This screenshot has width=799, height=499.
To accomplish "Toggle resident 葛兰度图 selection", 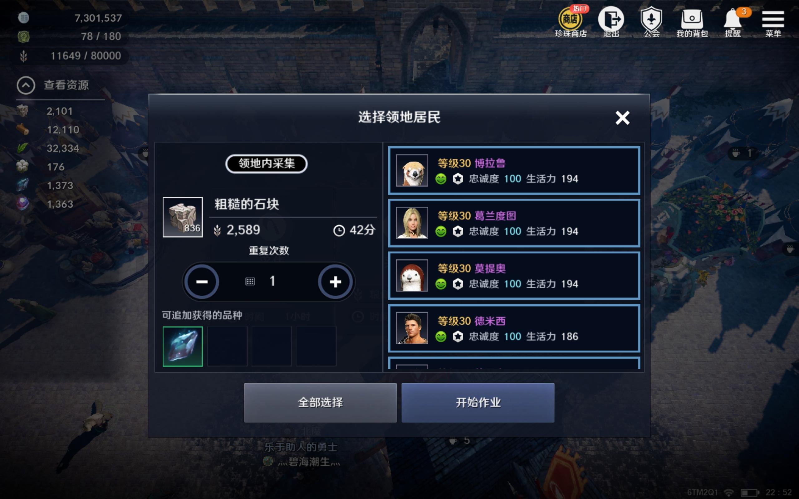I will pos(514,223).
